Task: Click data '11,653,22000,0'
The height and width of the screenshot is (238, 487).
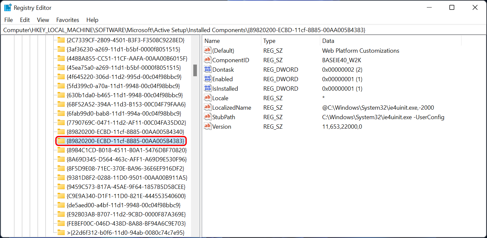Action: click(342, 127)
